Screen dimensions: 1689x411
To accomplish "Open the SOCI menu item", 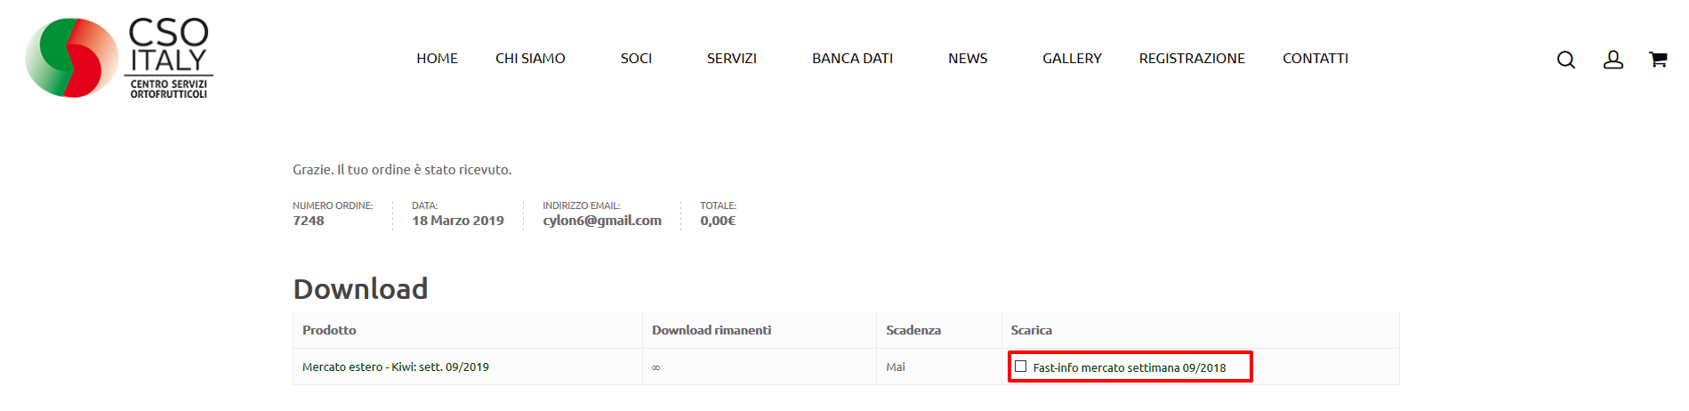I will pyautogui.click(x=636, y=58).
